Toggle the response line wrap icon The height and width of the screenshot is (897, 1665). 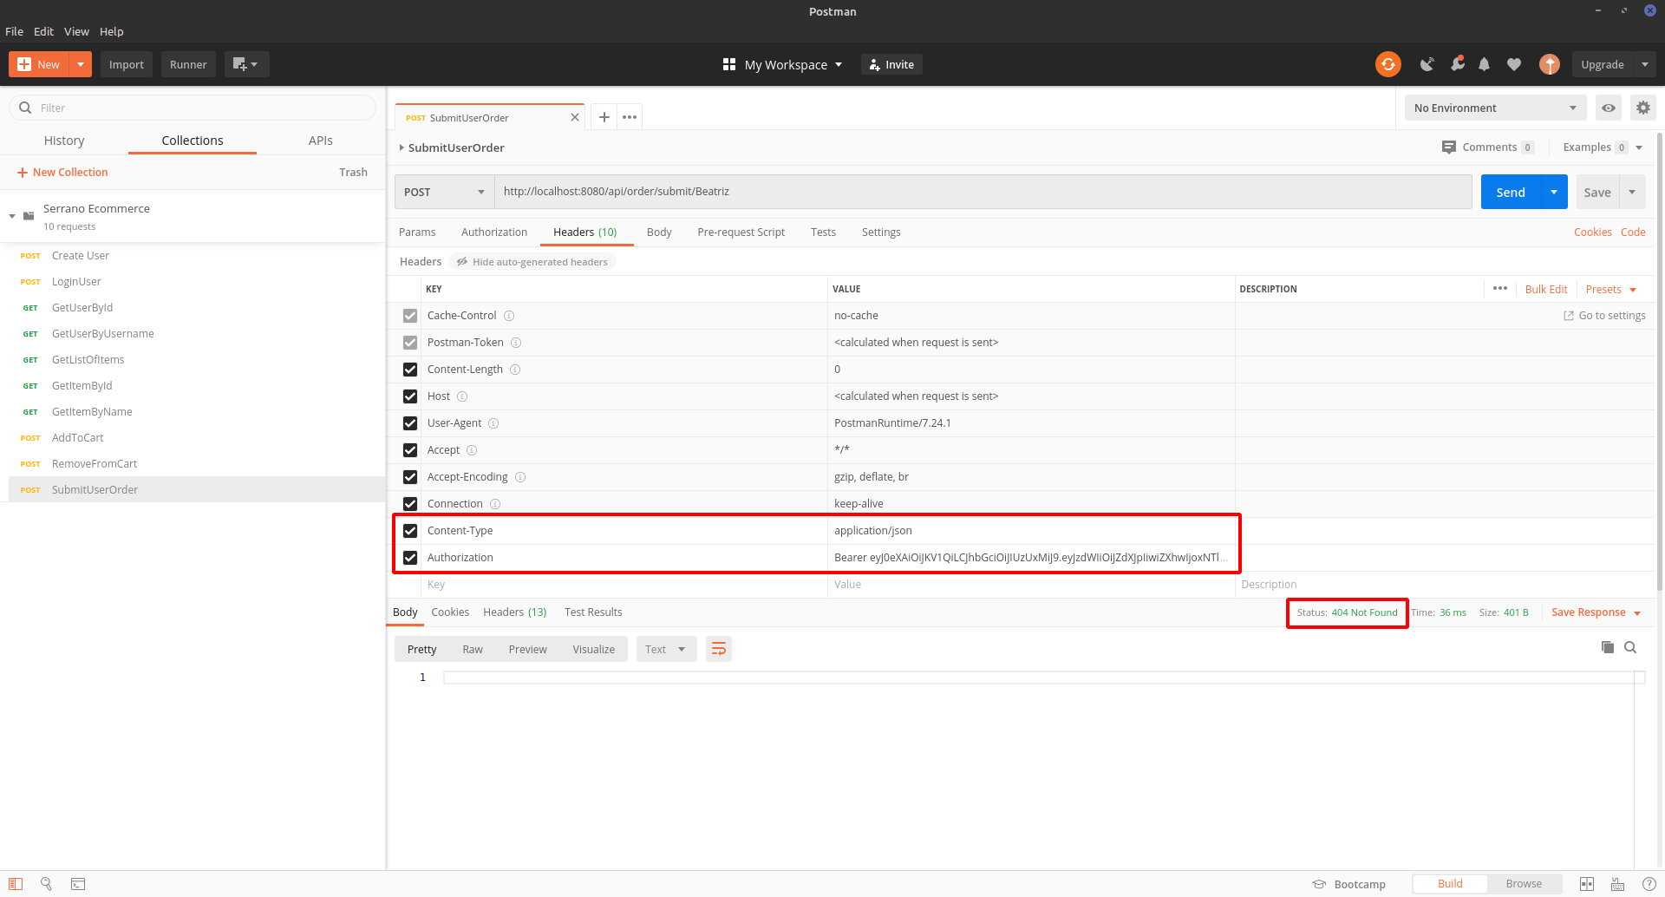coord(719,649)
